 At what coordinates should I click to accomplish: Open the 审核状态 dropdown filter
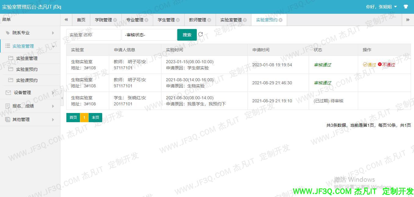(149, 35)
